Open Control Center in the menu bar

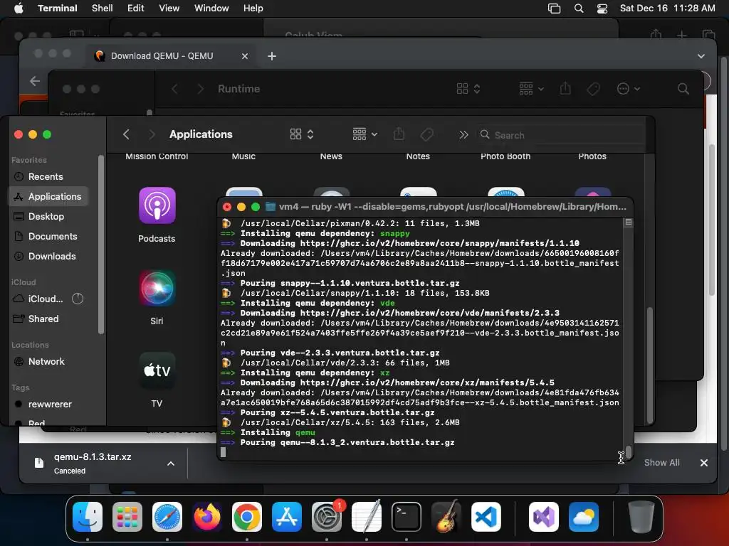pyautogui.click(x=602, y=9)
